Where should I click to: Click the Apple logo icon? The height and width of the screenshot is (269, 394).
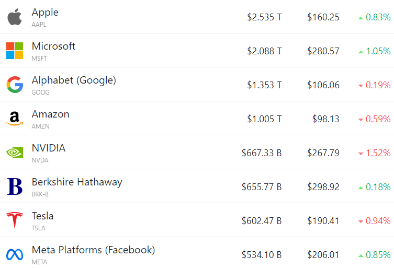pos(15,17)
